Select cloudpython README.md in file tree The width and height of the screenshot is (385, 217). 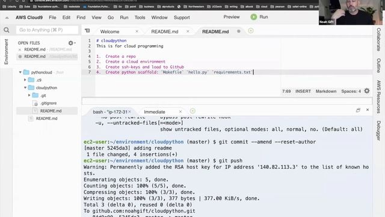(x=51, y=111)
